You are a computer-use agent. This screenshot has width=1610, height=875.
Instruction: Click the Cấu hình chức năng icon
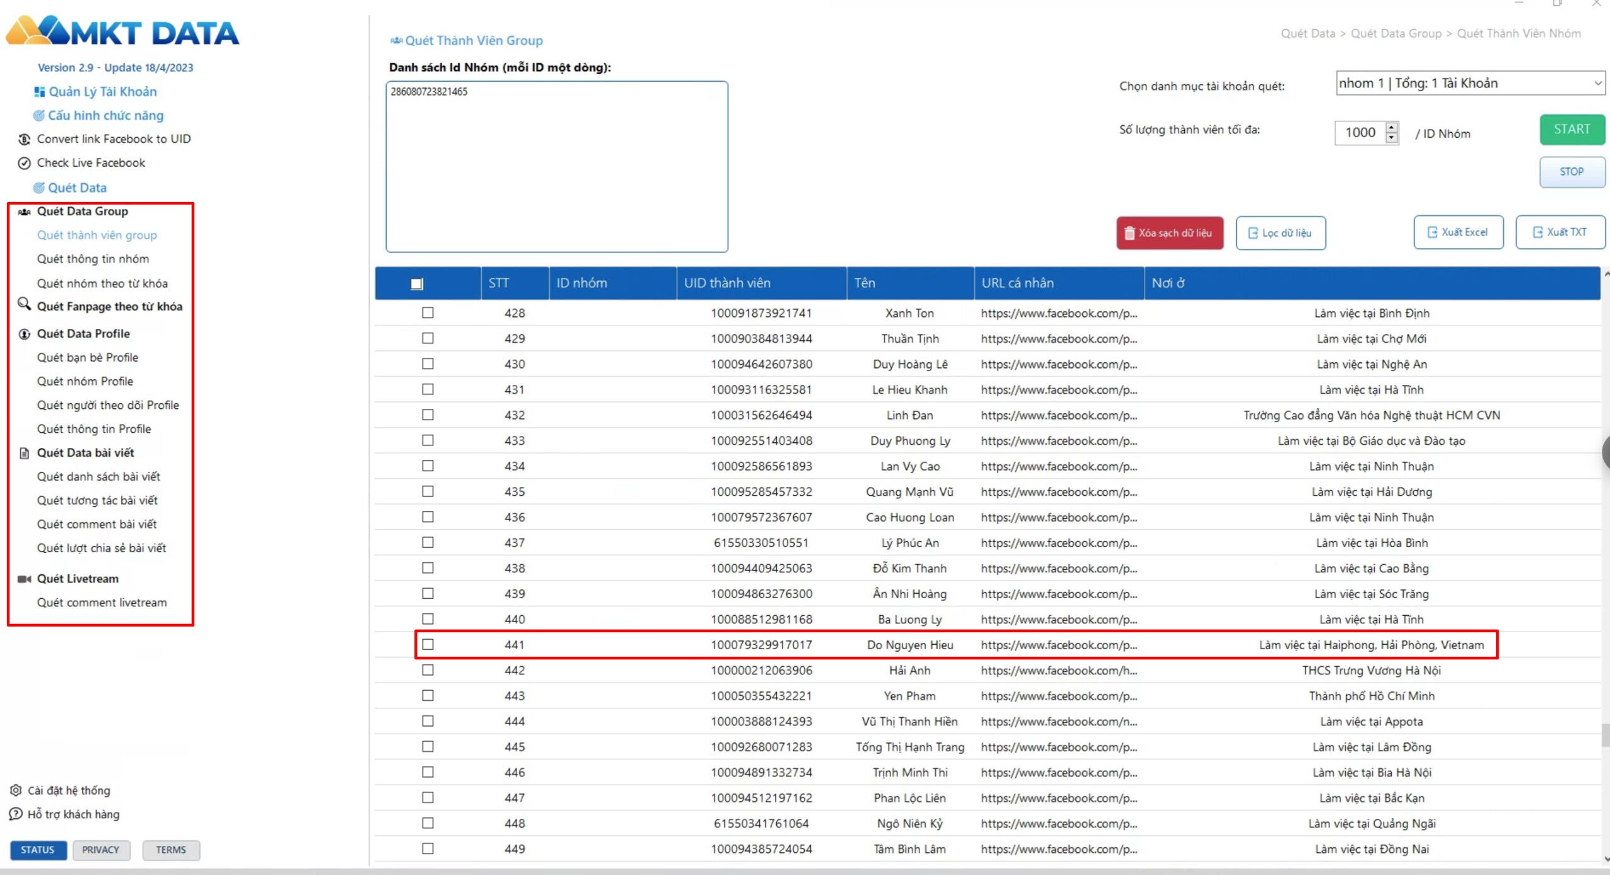coord(39,116)
